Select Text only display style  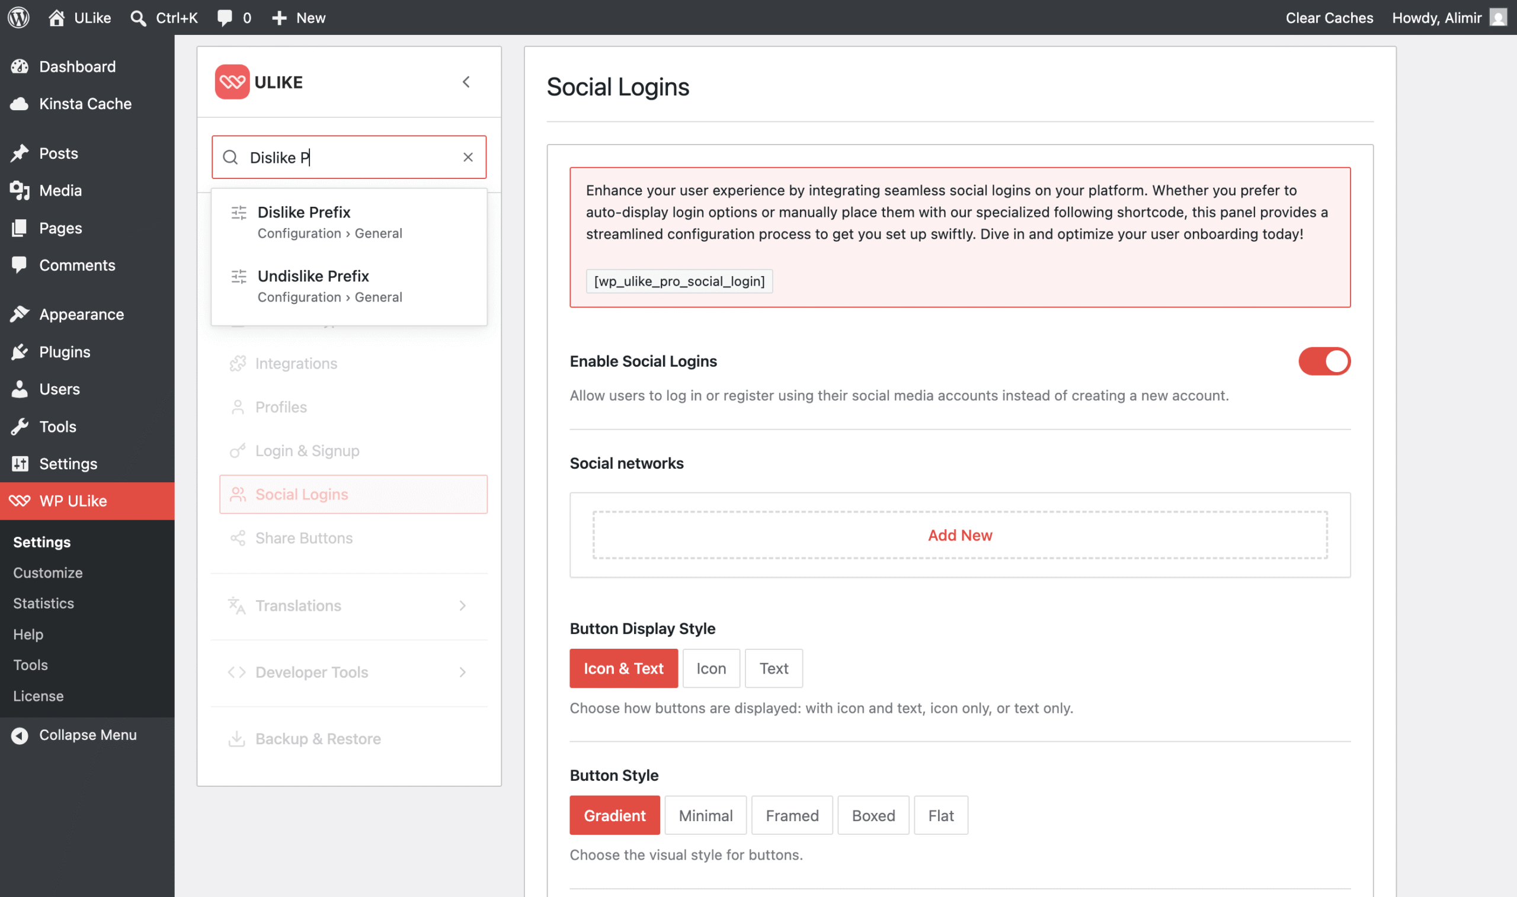(x=773, y=668)
